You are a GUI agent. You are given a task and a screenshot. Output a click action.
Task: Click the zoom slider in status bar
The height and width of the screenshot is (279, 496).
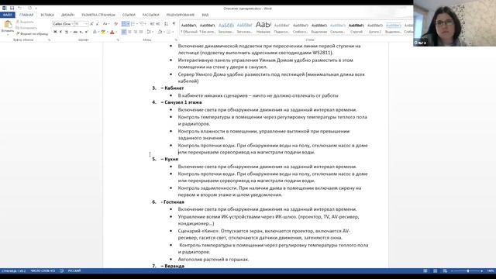click(467, 271)
